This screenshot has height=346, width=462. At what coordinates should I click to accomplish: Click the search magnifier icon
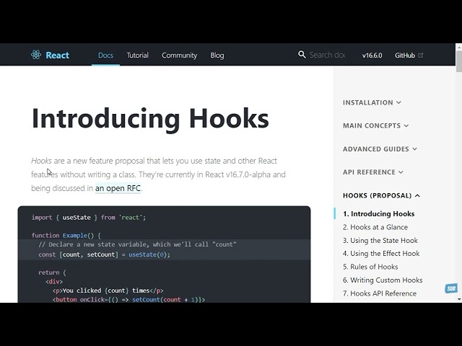tap(302, 55)
